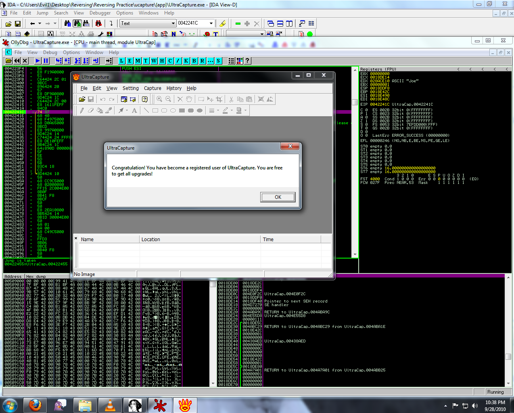Open the Memory map M button in OllyDbg
The width and height of the screenshot is (514, 413).
(138, 61)
